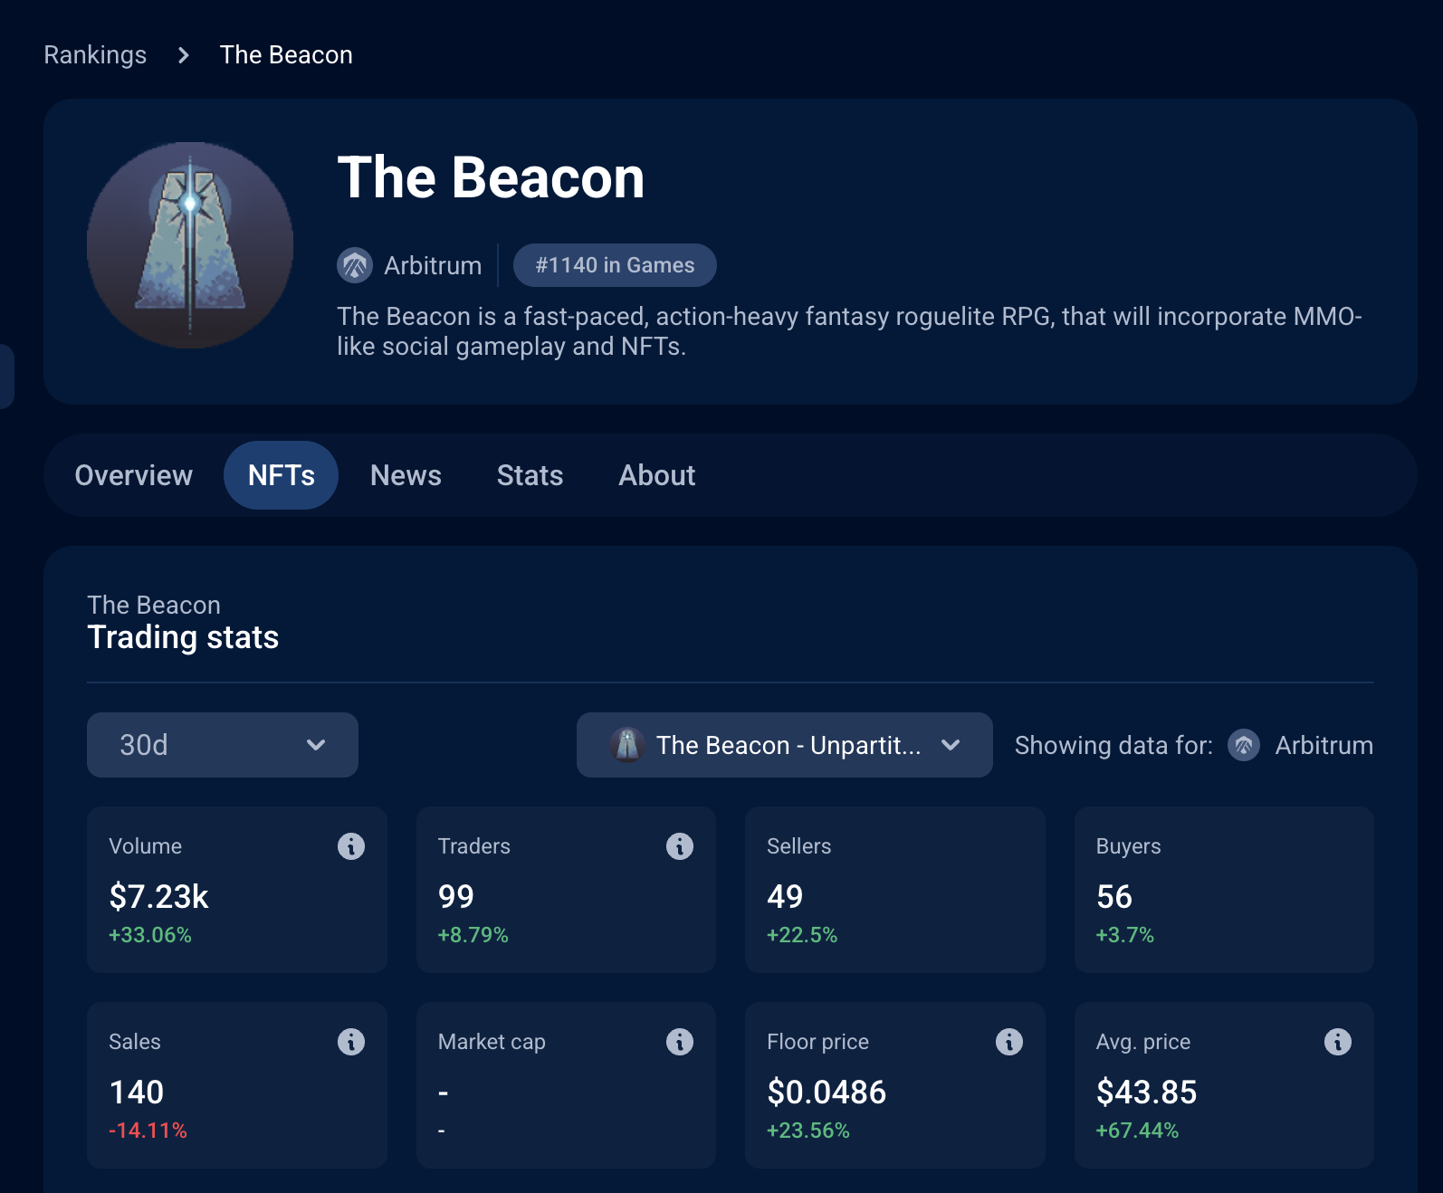This screenshot has height=1193, width=1443.
Task: Click the left edge side panel handle
Action: coord(6,376)
